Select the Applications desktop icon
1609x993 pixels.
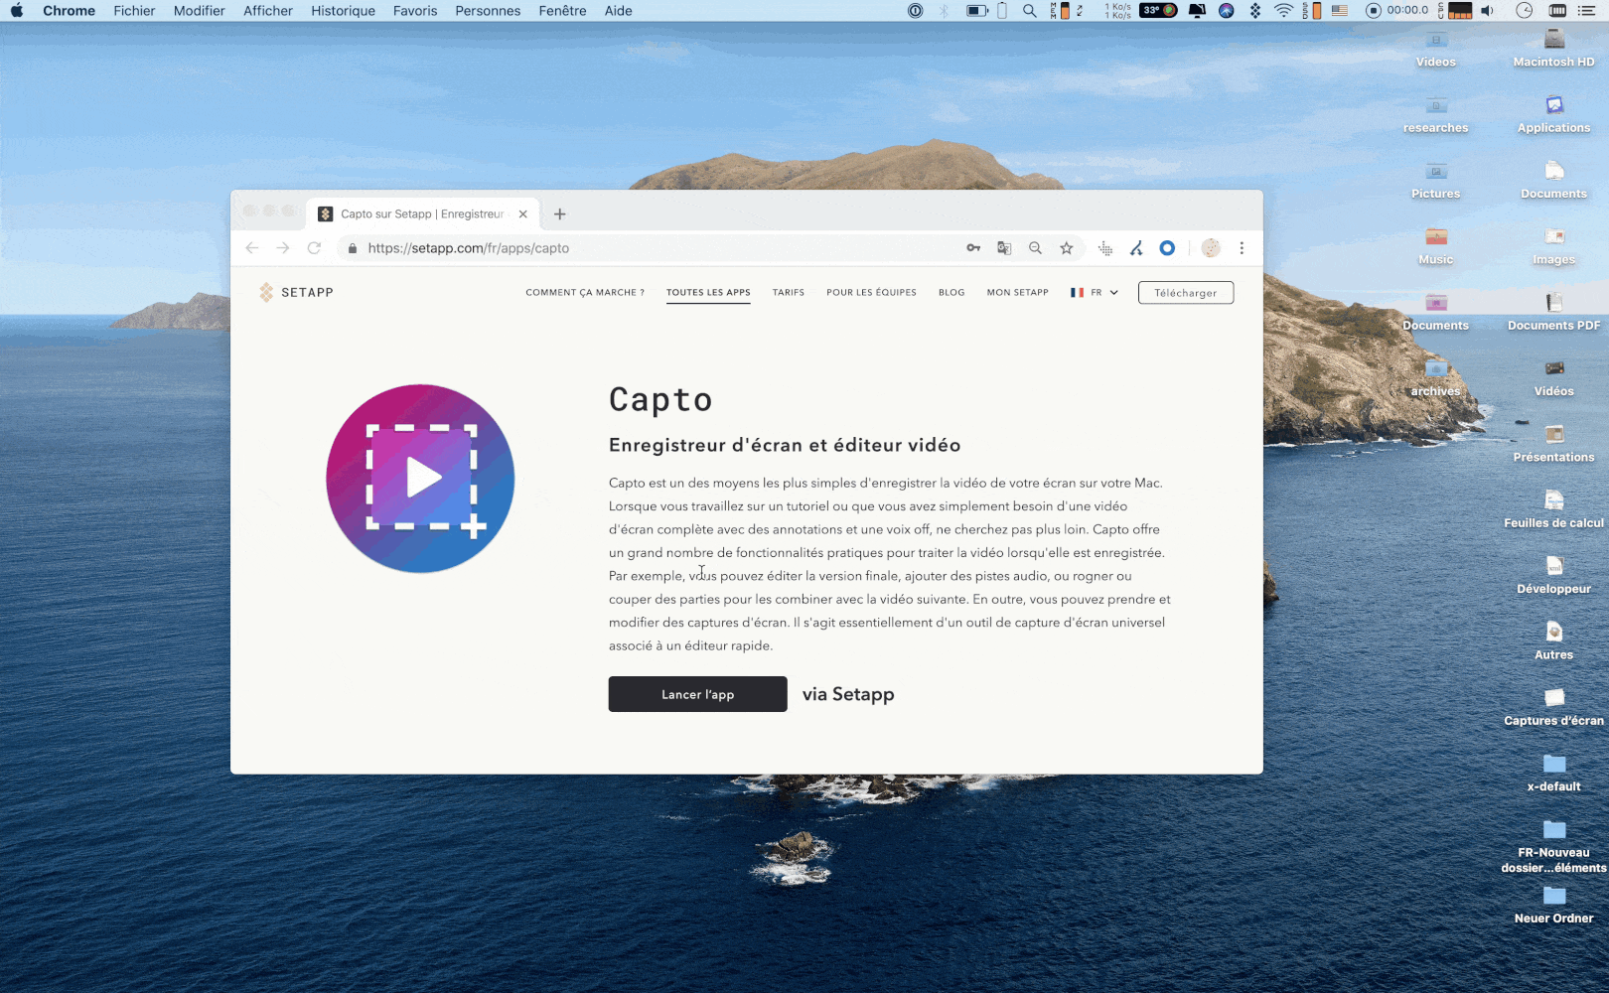[1554, 113]
